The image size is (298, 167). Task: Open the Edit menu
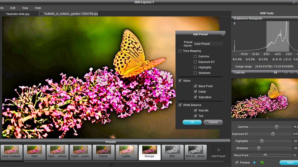coord(13,8)
